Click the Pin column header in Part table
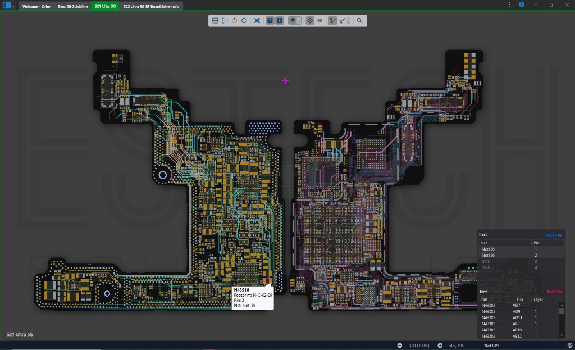575x350 pixels. [x=536, y=243]
